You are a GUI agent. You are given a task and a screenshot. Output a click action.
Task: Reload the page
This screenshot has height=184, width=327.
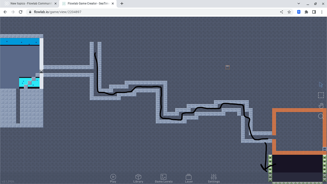pos(21,12)
